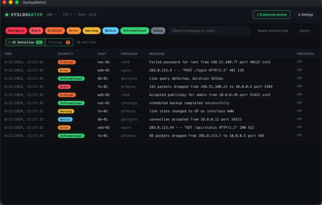Click the Informational badge on slow query row
322x205 pixels.
[71, 79]
